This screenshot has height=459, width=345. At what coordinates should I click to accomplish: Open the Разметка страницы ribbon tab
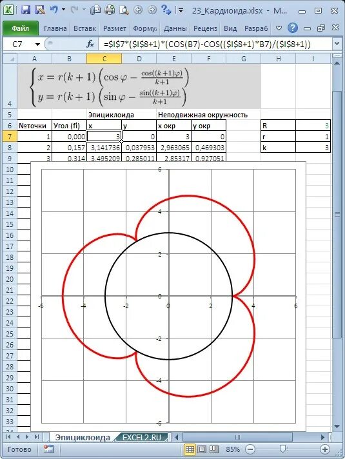pos(115,28)
